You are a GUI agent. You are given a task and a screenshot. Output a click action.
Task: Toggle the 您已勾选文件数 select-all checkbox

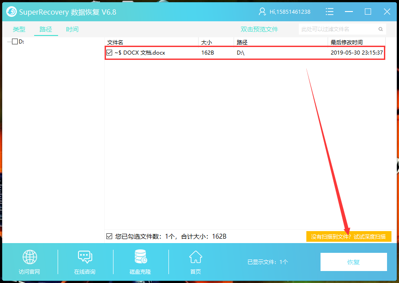(x=109, y=236)
